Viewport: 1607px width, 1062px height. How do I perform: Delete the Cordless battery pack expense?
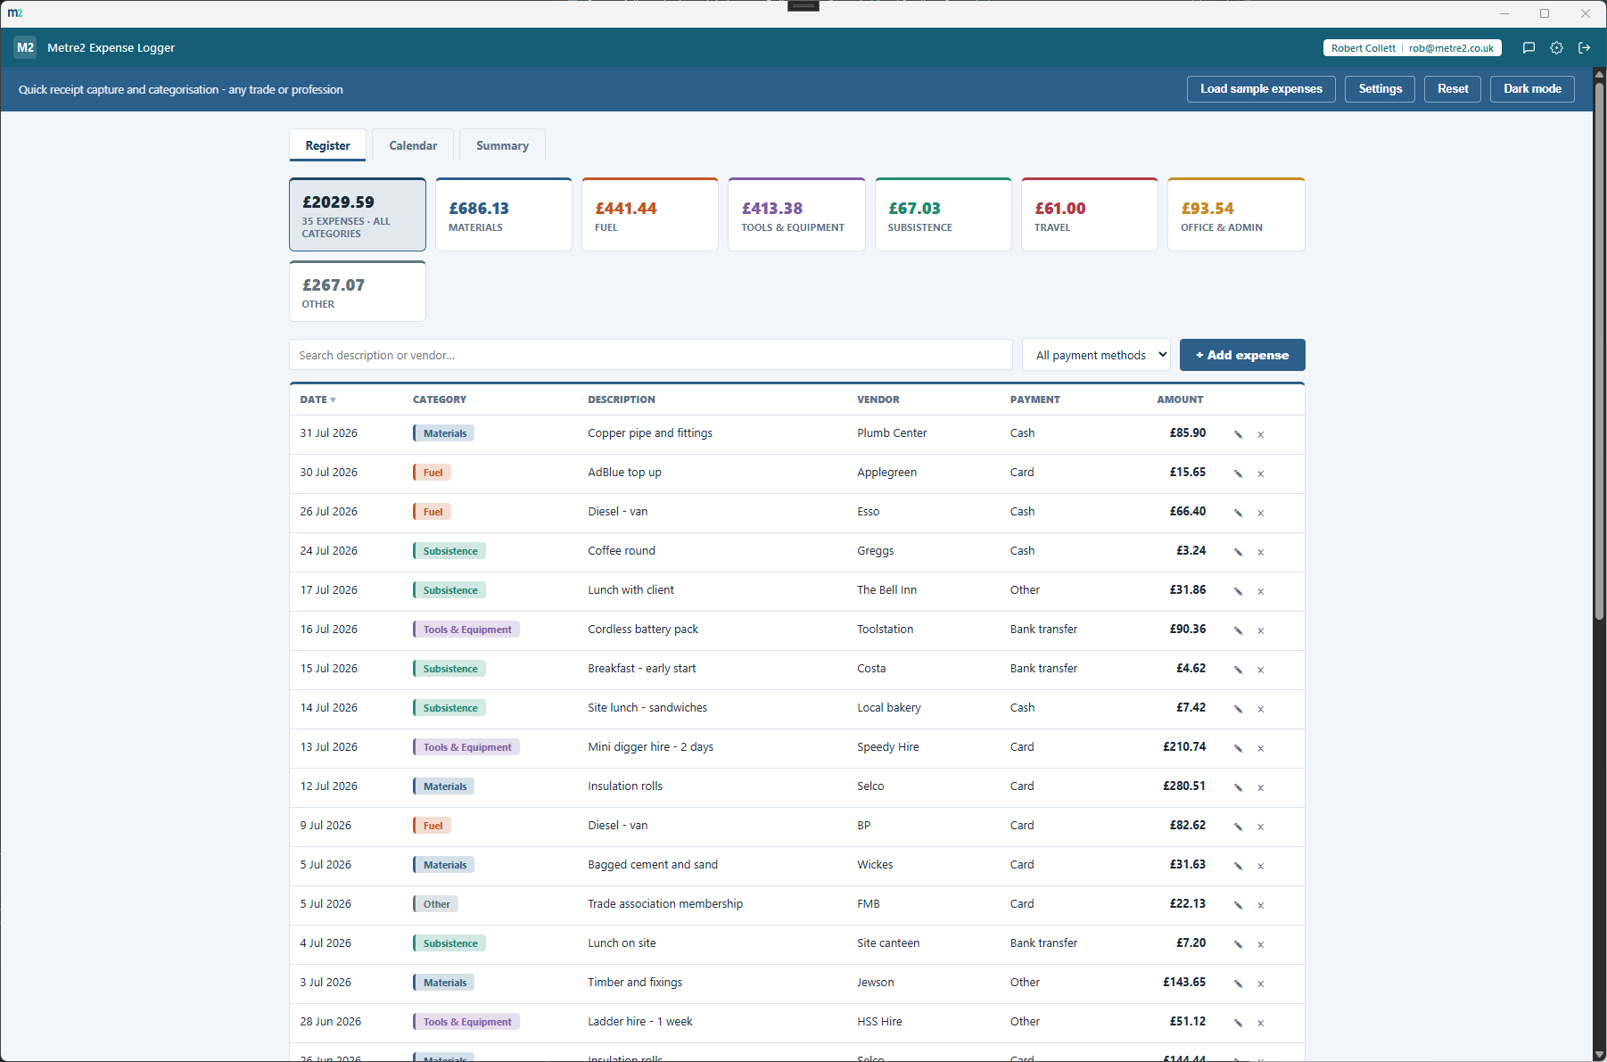(x=1261, y=630)
